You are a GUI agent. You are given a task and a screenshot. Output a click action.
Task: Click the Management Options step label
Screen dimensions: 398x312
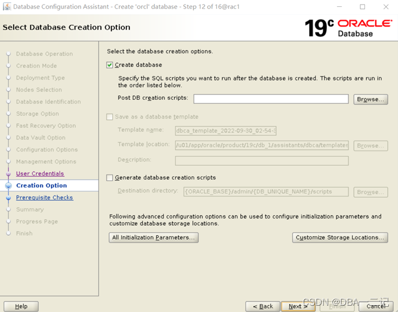[x=46, y=161]
